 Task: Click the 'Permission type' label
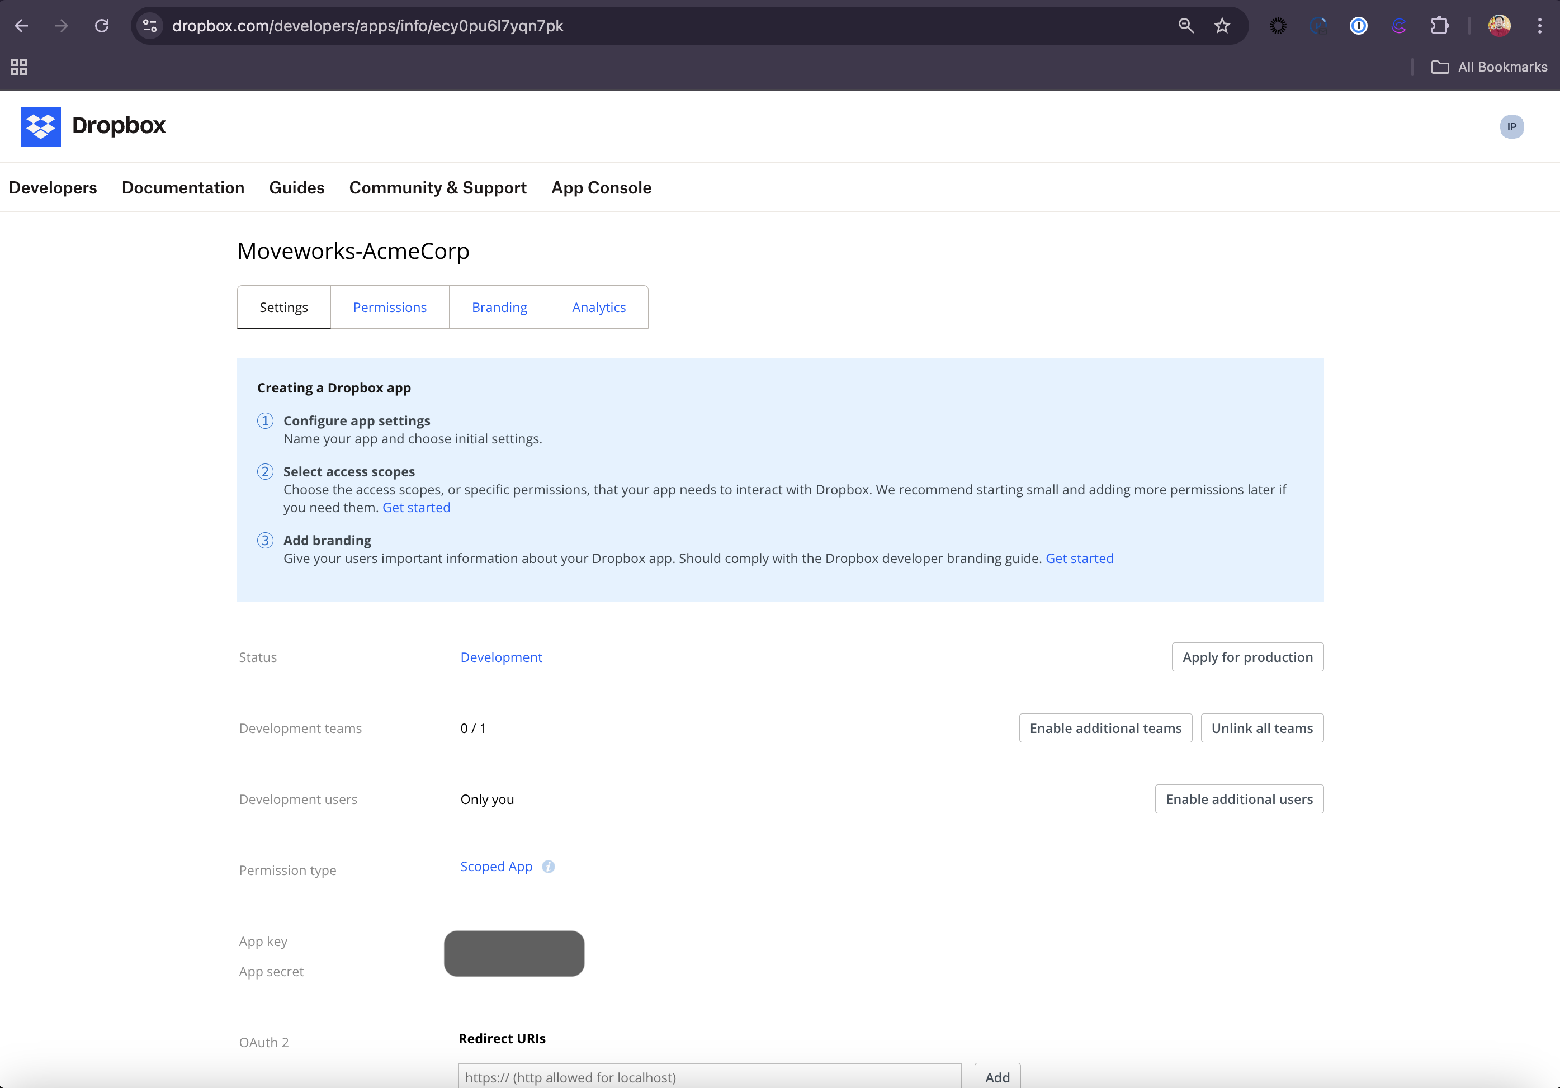287,871
